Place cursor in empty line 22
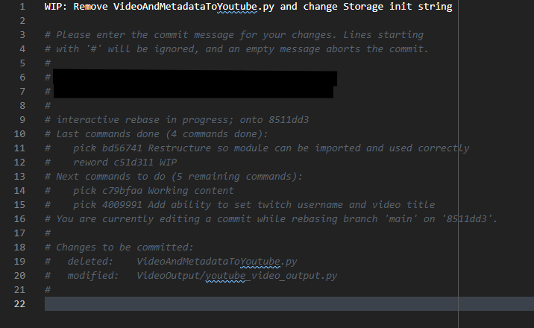This screenshot has height=328, width=534. pyautogui.click(x=289, y=304)
